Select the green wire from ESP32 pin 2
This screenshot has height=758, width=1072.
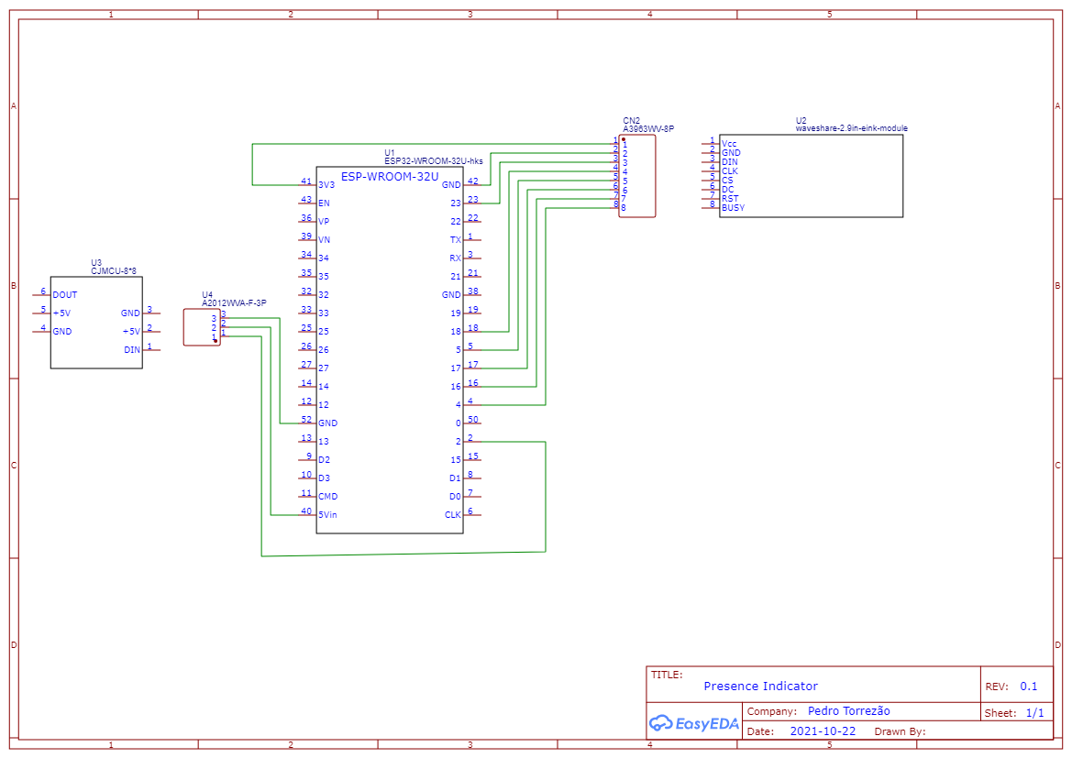click(x=545, y=497)
